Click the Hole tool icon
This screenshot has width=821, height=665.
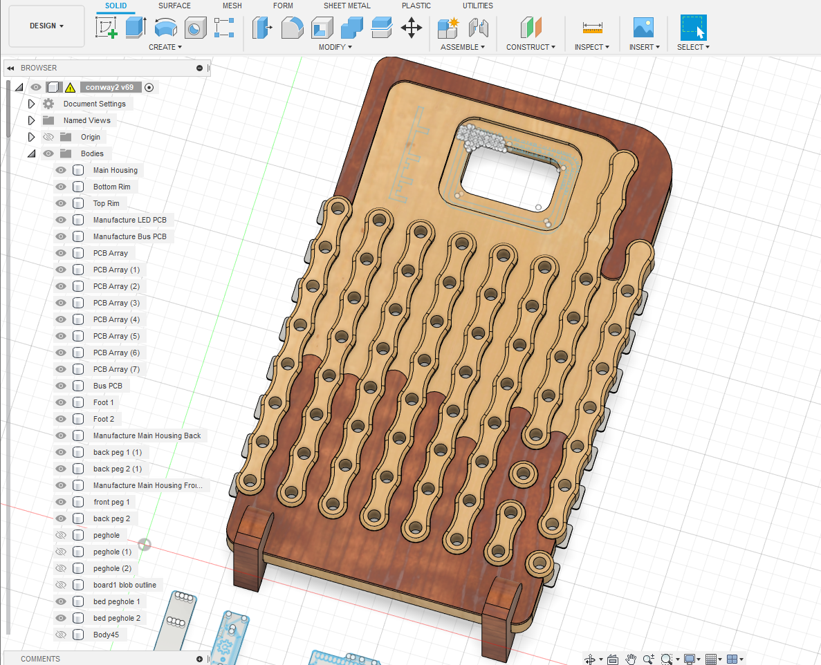195,27
